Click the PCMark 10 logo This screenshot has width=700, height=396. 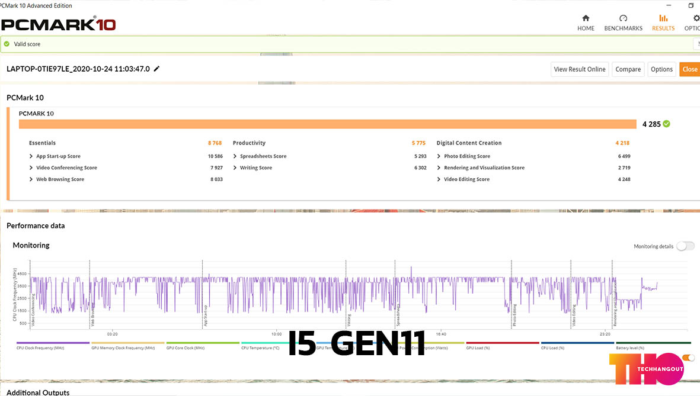point(59,24)
